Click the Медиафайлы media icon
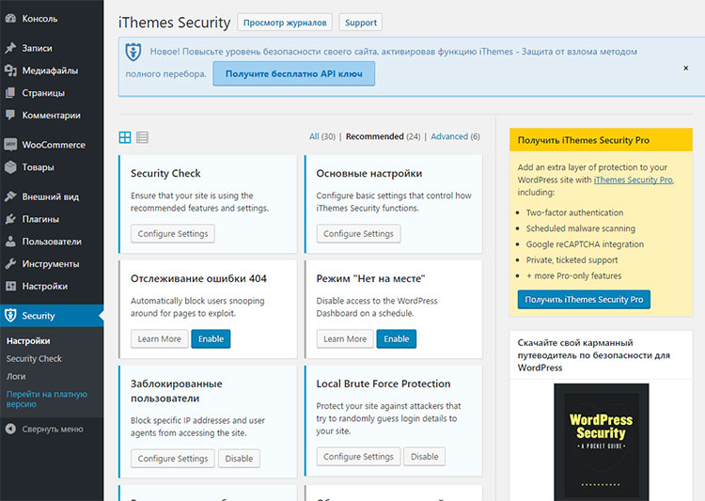Screen dimensions: 705x501 click(10, 70)
